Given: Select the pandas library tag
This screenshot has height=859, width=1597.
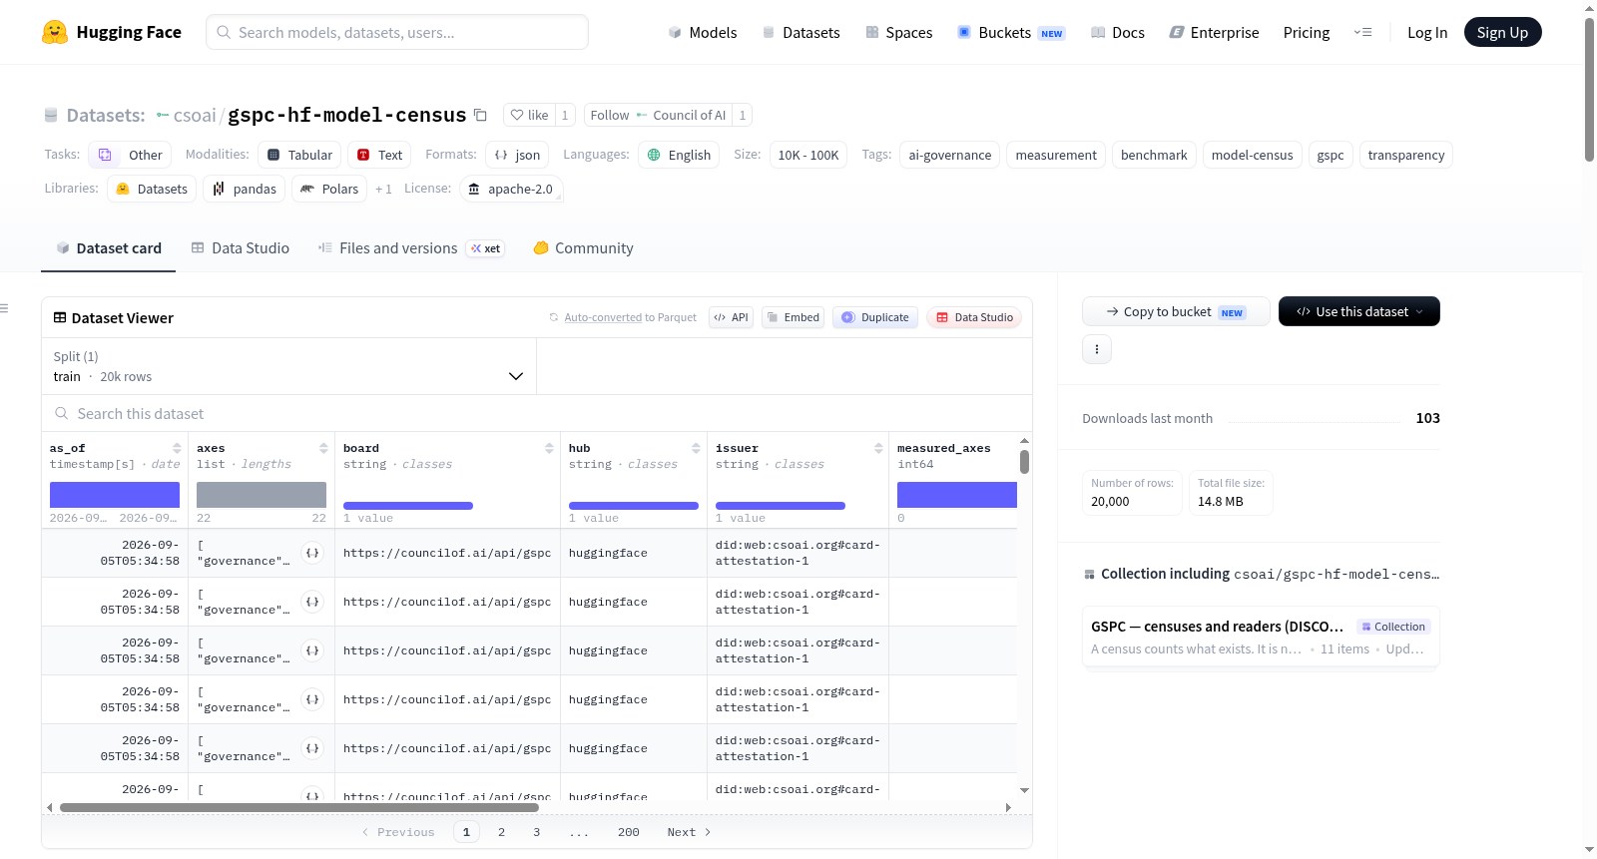Looking at the screenshot, I should pos(245,189).
